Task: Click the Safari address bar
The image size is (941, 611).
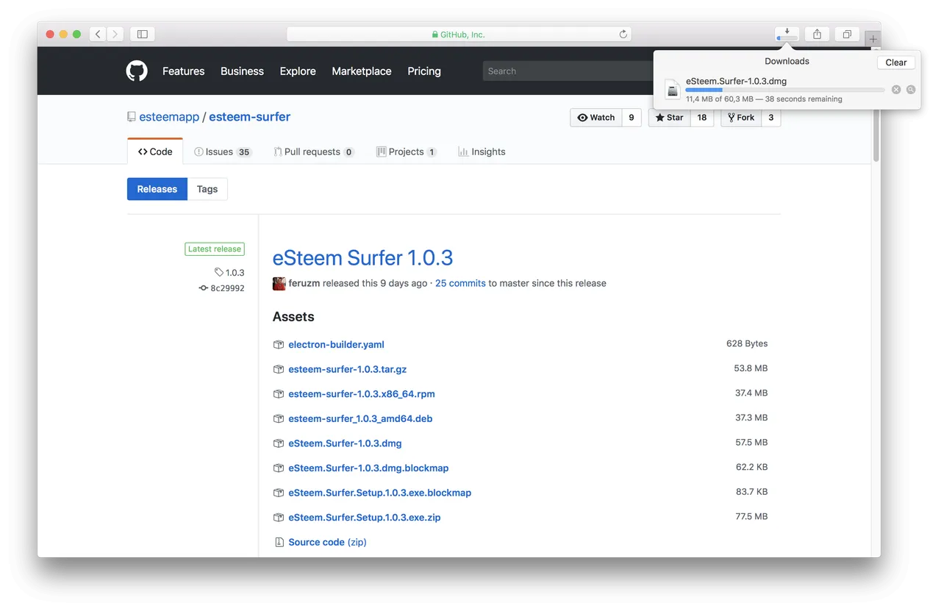Action: (x=459, y=35)
